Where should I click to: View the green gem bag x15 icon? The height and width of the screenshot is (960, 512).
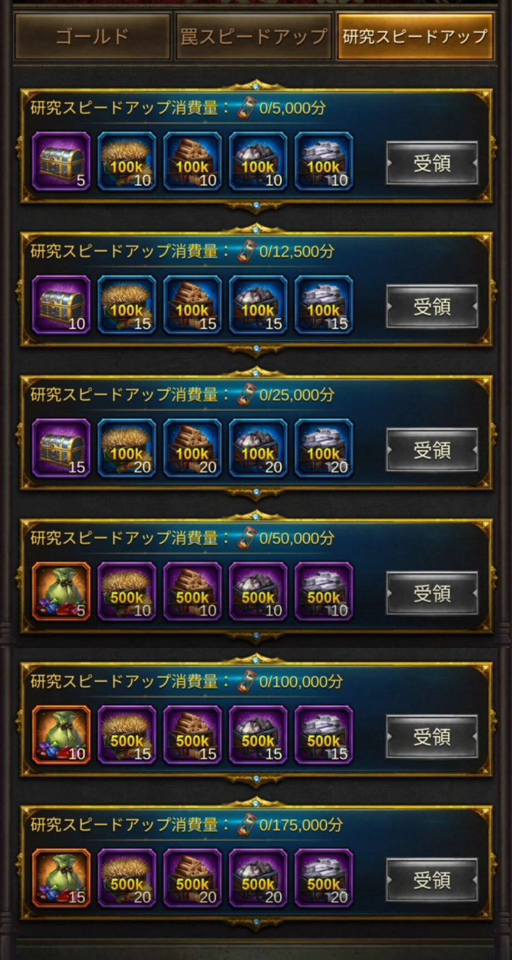61,879
